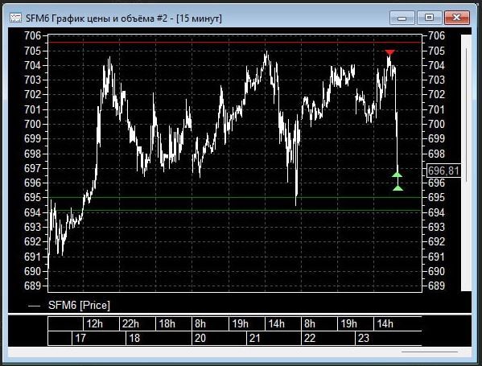
Task: Click the 22h time axis label
Action: click(130, 323)
